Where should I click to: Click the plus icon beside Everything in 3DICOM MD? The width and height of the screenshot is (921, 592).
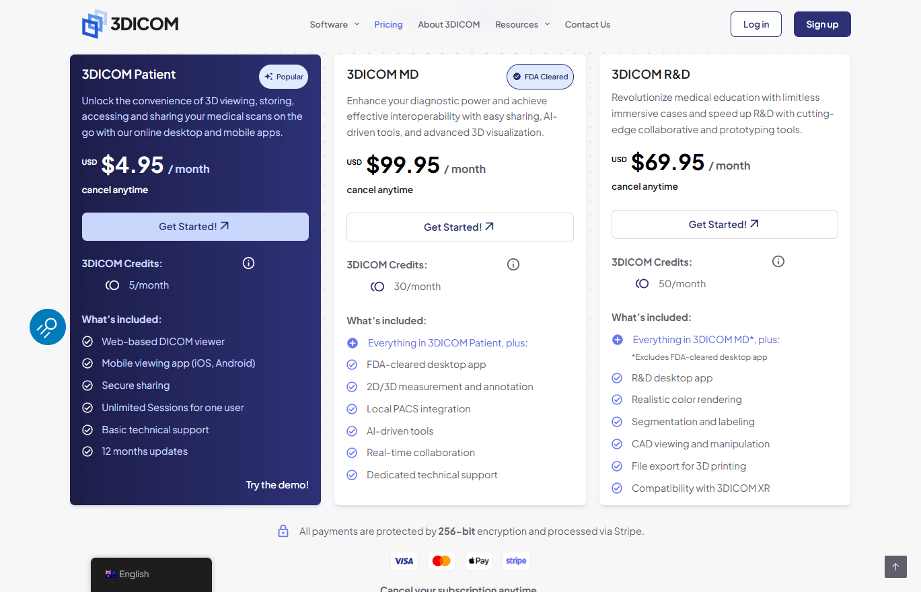pyautogui.click(x=618, y=340)
